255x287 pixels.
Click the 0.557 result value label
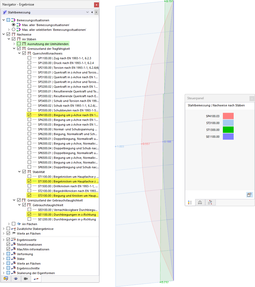(x=146, y=144)
